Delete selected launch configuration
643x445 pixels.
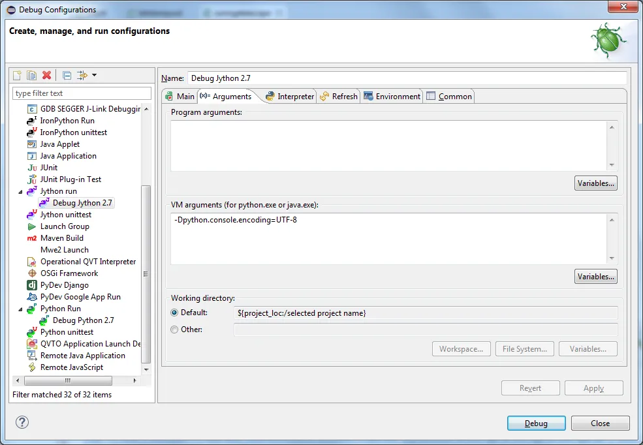[47, 75]
